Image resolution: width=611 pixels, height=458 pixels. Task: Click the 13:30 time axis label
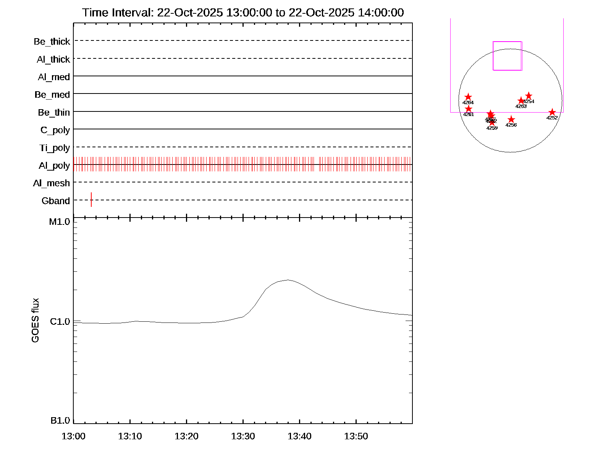point(243,436)
